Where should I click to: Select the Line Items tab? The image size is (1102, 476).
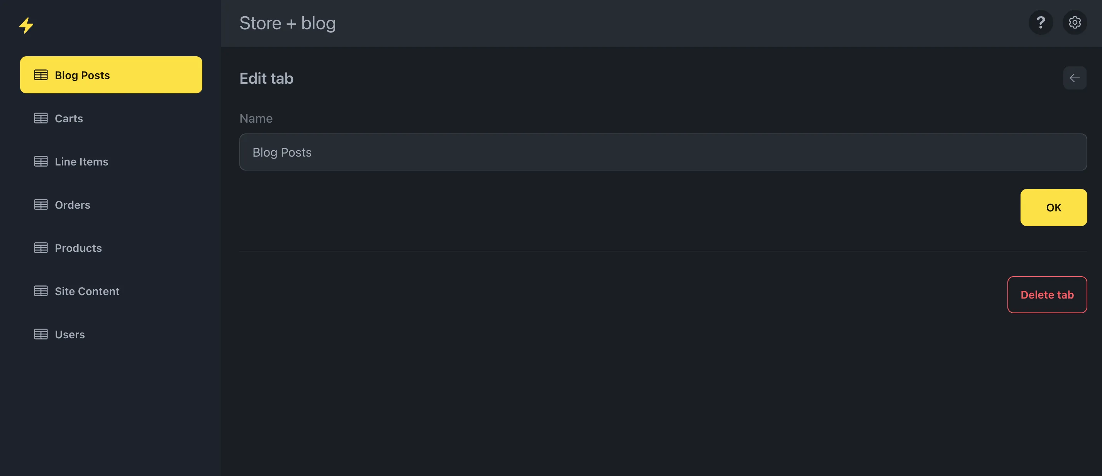pyautogui.click(x=81, y=161)
